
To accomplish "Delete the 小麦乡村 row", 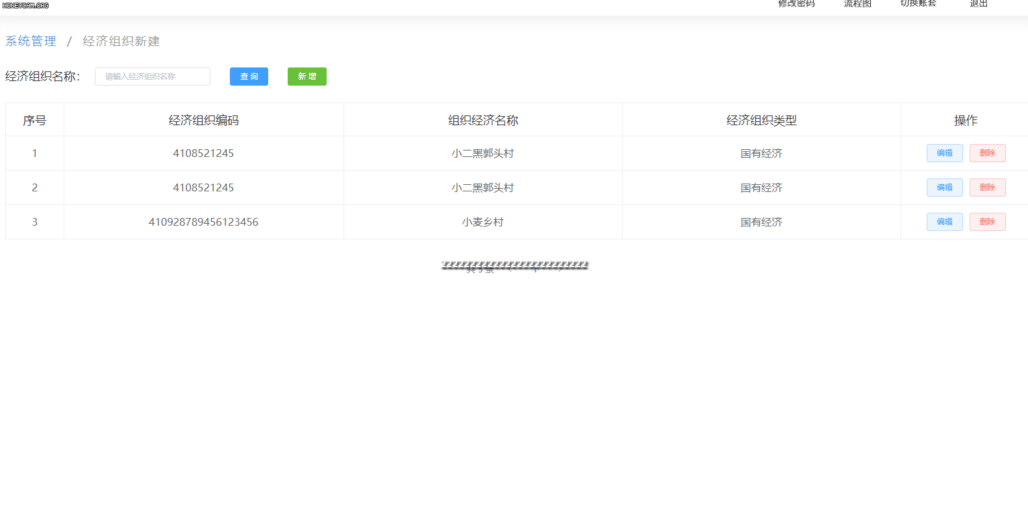I will (988, 222).
